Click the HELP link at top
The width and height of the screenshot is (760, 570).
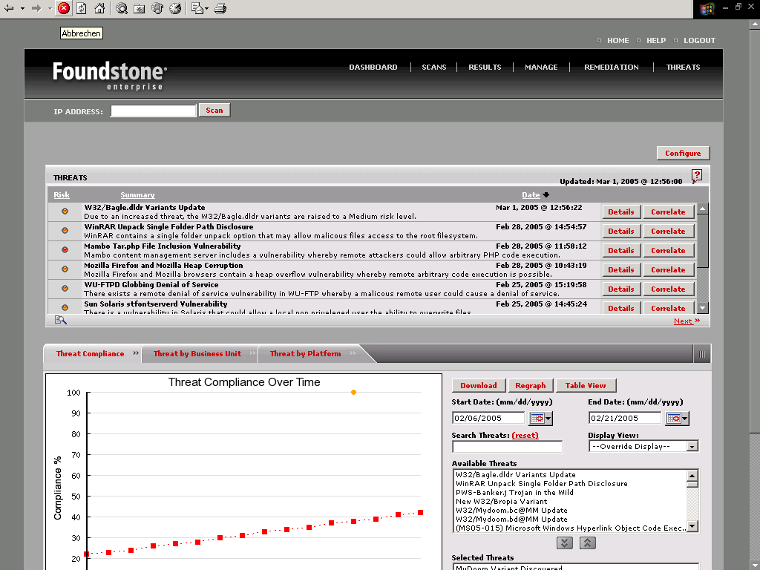[656, 41]
